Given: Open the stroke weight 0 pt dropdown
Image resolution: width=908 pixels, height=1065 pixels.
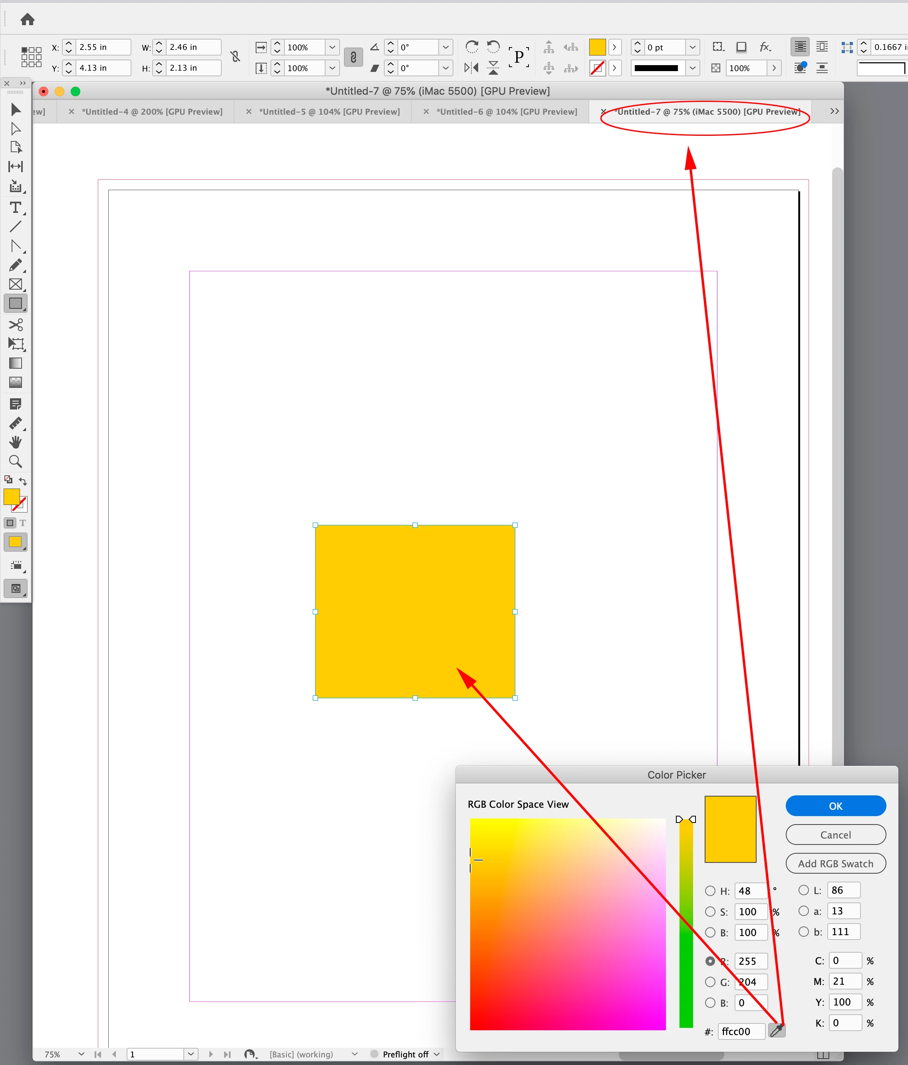Looking at the screenshot, I should [692, 47].
